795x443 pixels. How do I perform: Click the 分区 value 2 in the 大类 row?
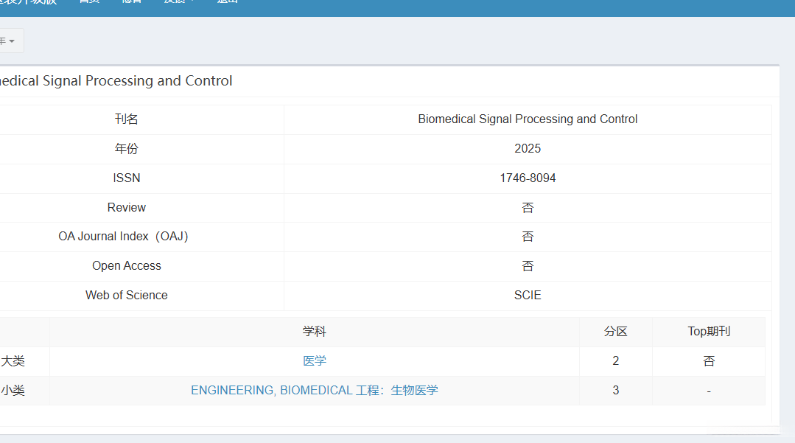(615, 361)
